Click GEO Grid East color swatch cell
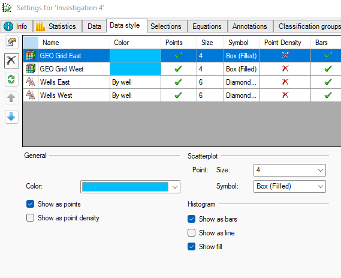This screenshot has height=278, width=341. point(135,56)
